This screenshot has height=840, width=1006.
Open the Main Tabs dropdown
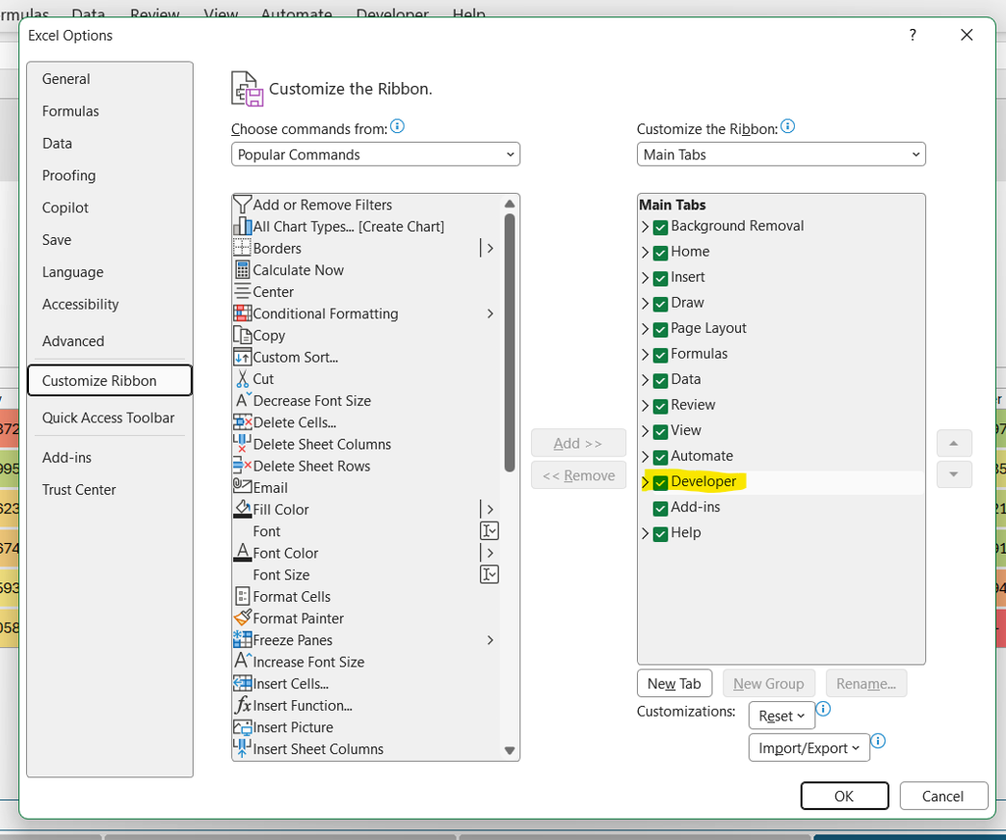[x=781, y=154]
